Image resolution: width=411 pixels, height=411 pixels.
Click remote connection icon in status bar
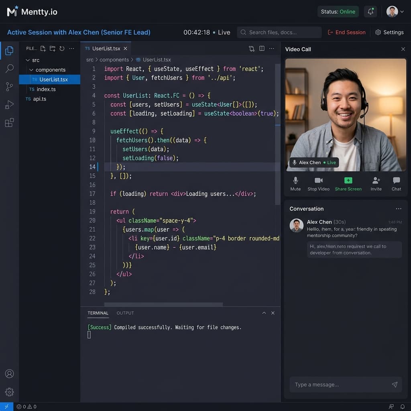coord(6,407)
